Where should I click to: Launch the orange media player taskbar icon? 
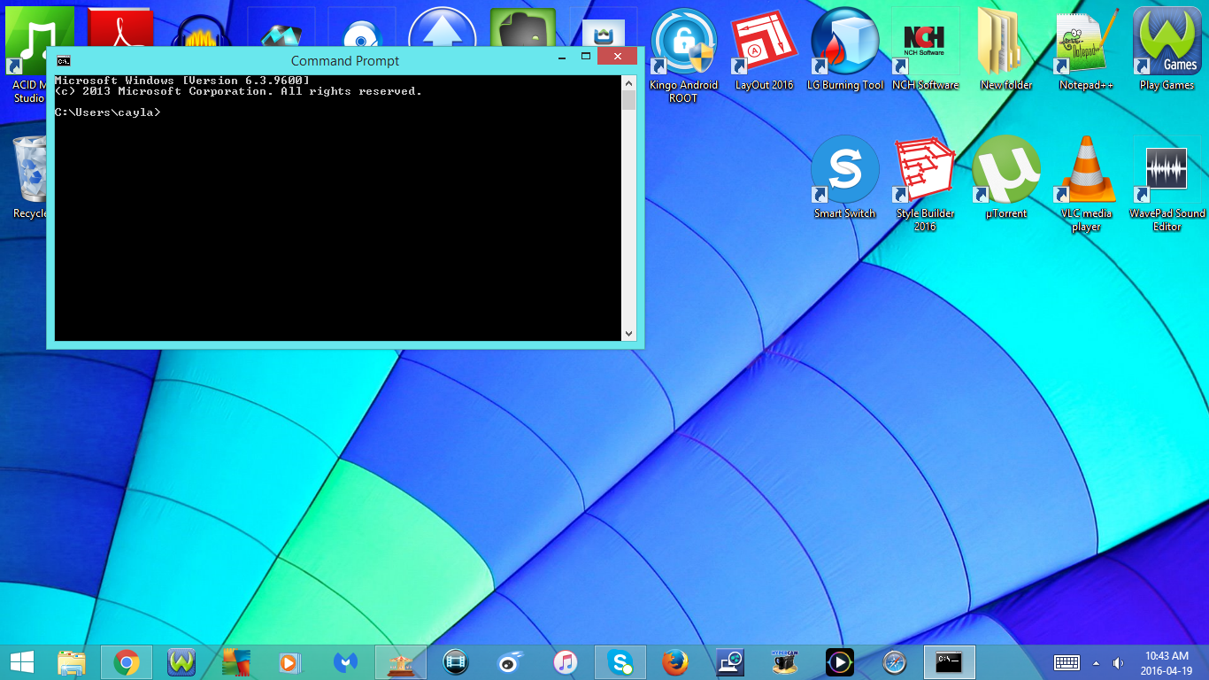(x=291, y=661)
